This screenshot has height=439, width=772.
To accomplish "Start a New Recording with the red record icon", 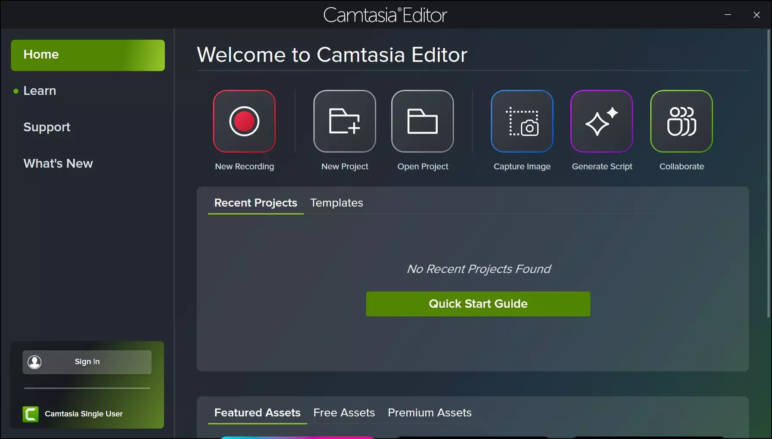I will coord(244,121).
